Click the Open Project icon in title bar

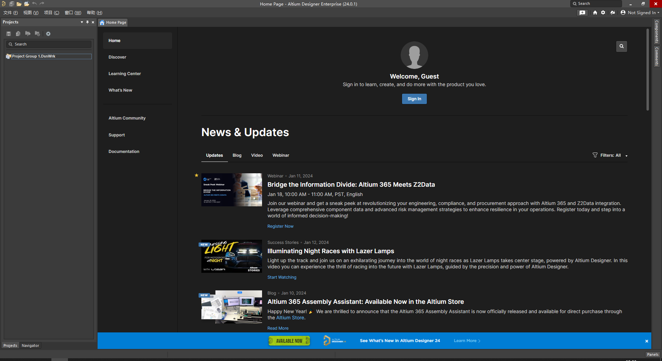27,4
